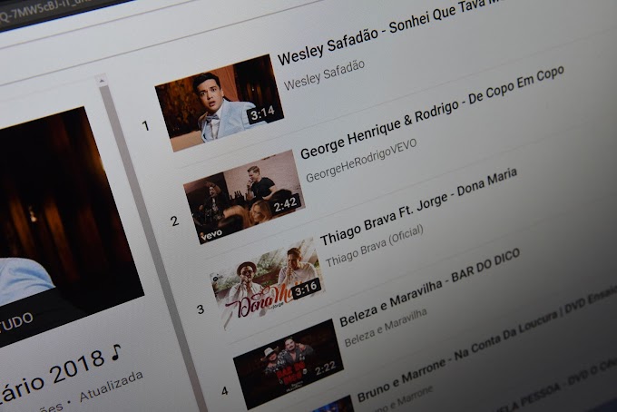This screenshot has width=617, height=412.
Task: Click the large playlist cover image on the left
Action: click(x=67, y=224)
